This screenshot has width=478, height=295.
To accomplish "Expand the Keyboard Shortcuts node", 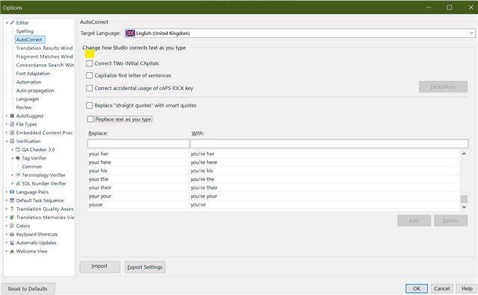I will [x=7, y=235].
